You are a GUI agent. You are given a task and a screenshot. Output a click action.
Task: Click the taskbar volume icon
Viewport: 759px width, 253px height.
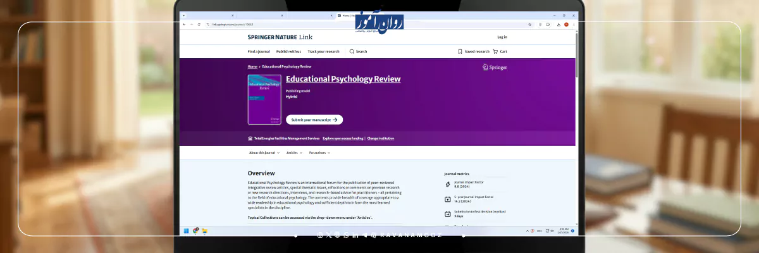tap(552, 230)
